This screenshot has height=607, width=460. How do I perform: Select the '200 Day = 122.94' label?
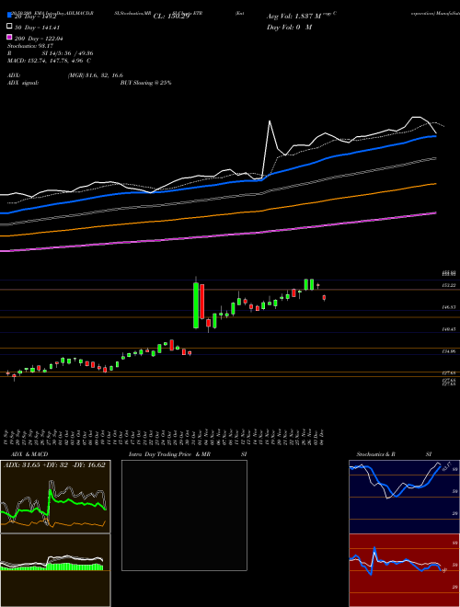pos(39,39)
